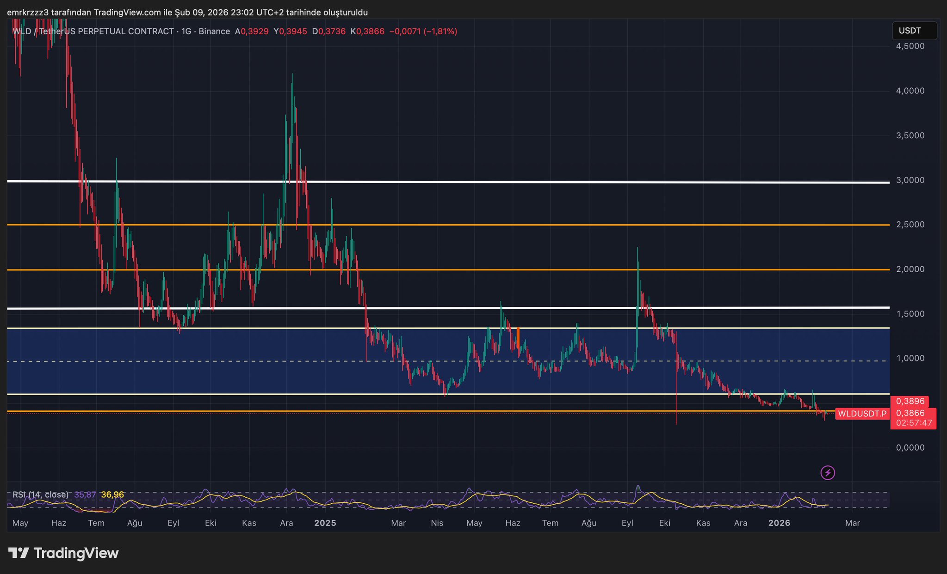This screenshot has width=947, height=574.
Task: Click the red WLDUSDT.P symbol label
Action: tap(862, 414)
